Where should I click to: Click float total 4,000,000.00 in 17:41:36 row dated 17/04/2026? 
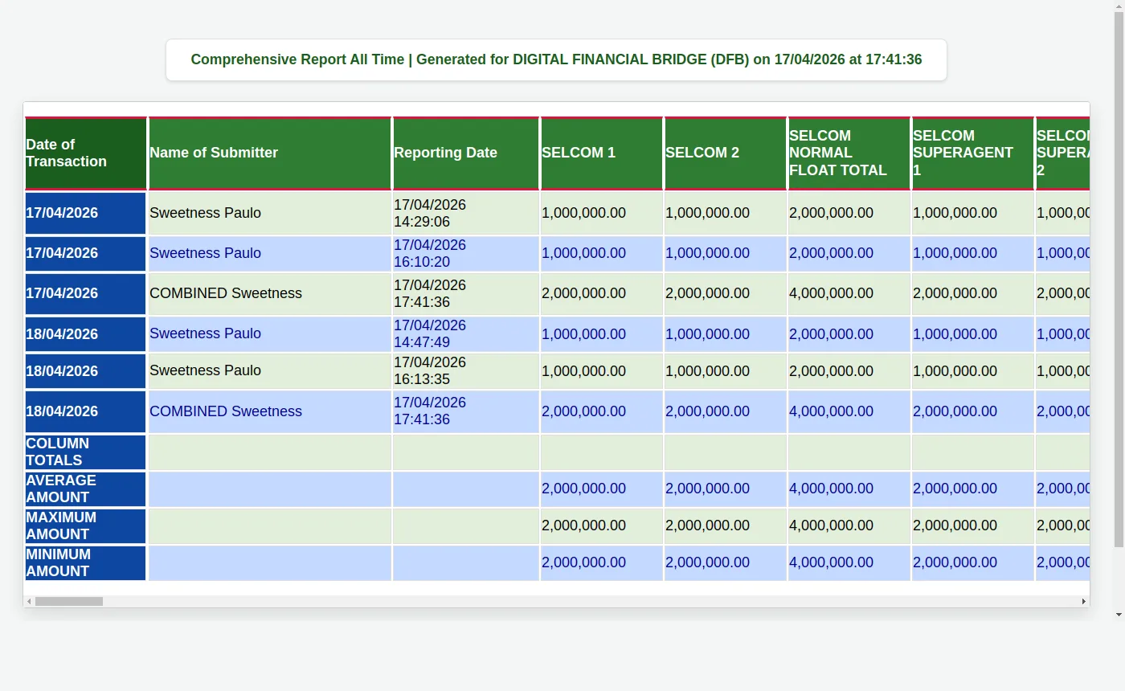tap(831, 293)
